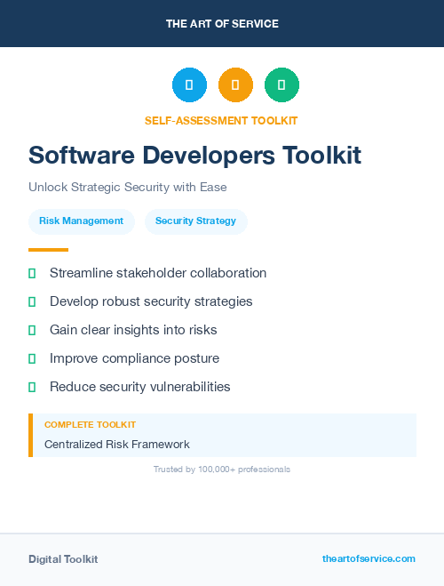Click the Centralized Risk Framework text
Screen dimensions: 444x586
point(117,445)
